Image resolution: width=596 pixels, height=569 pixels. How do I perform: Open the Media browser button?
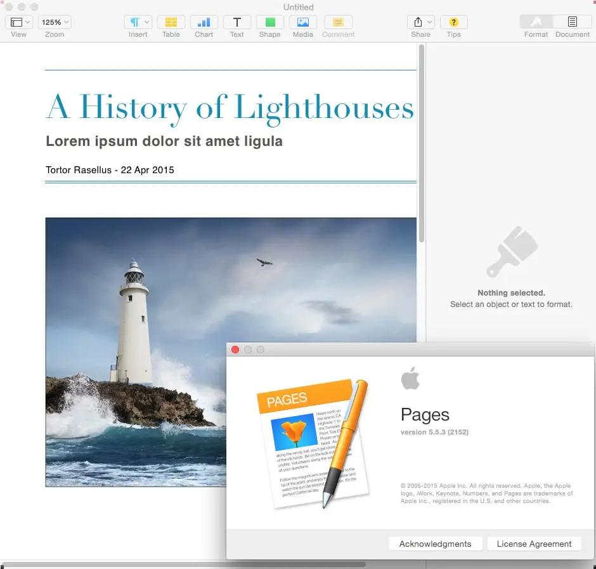(303, 22)
